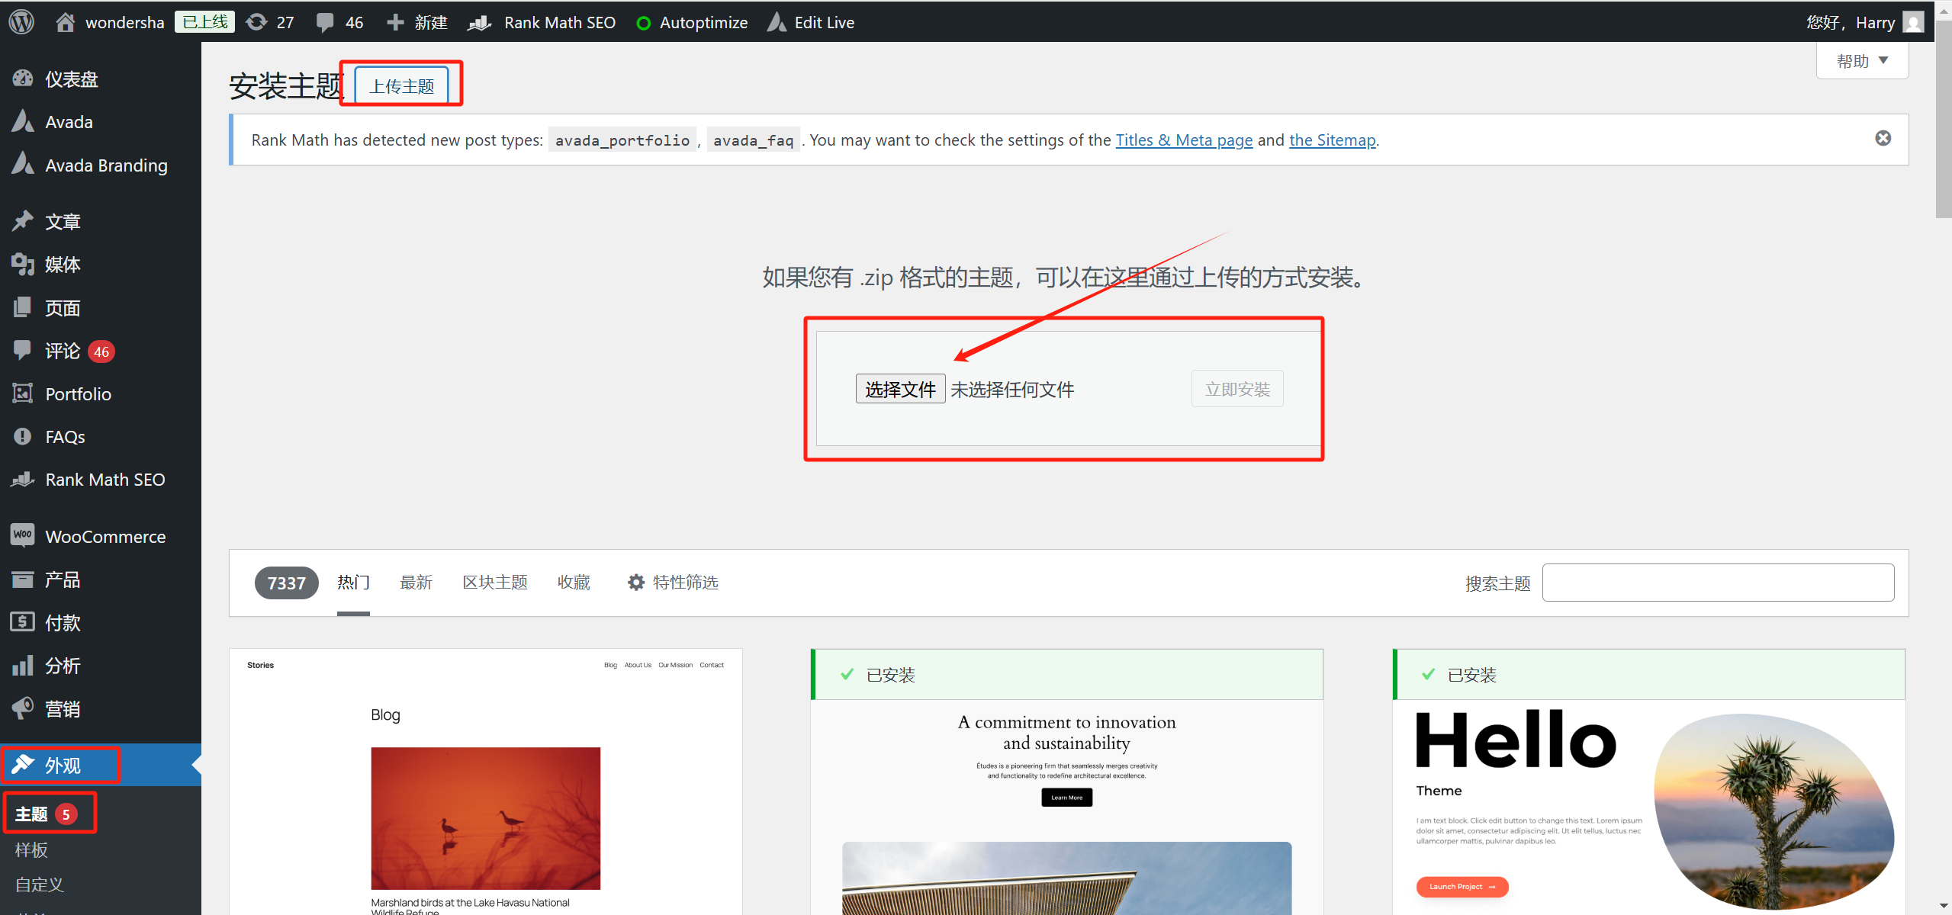Switch to the 最新 themes tab
The width and height of the screenshot is (1952, 915).
(416, 582)
